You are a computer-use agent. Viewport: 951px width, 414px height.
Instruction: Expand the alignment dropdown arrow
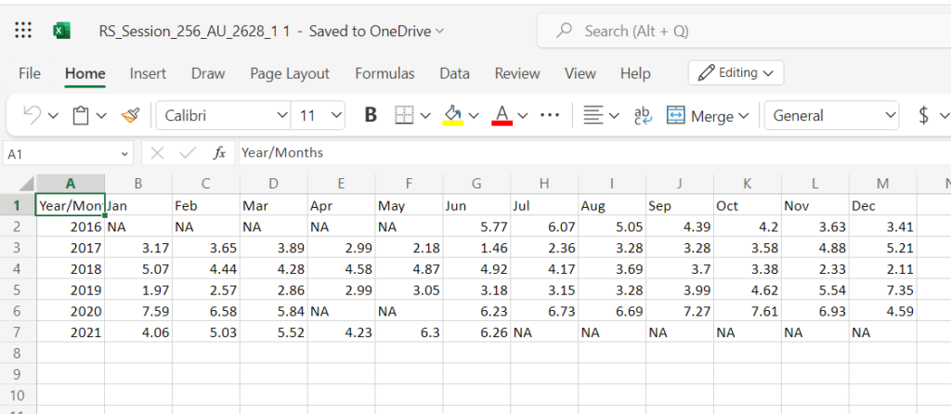[x=614, y=115]
